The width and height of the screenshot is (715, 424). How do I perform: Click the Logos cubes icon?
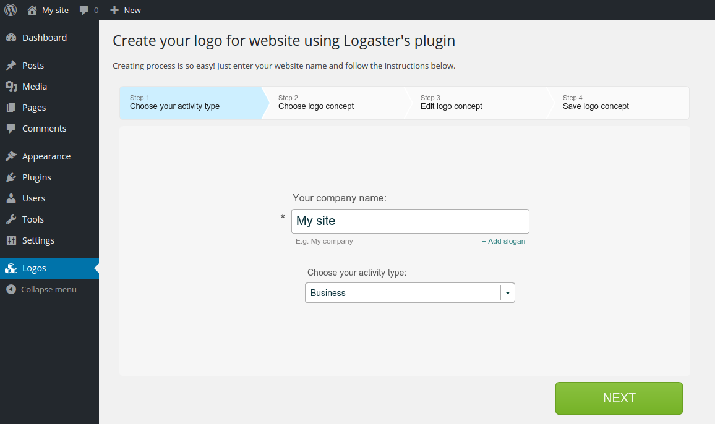(11, 268)
